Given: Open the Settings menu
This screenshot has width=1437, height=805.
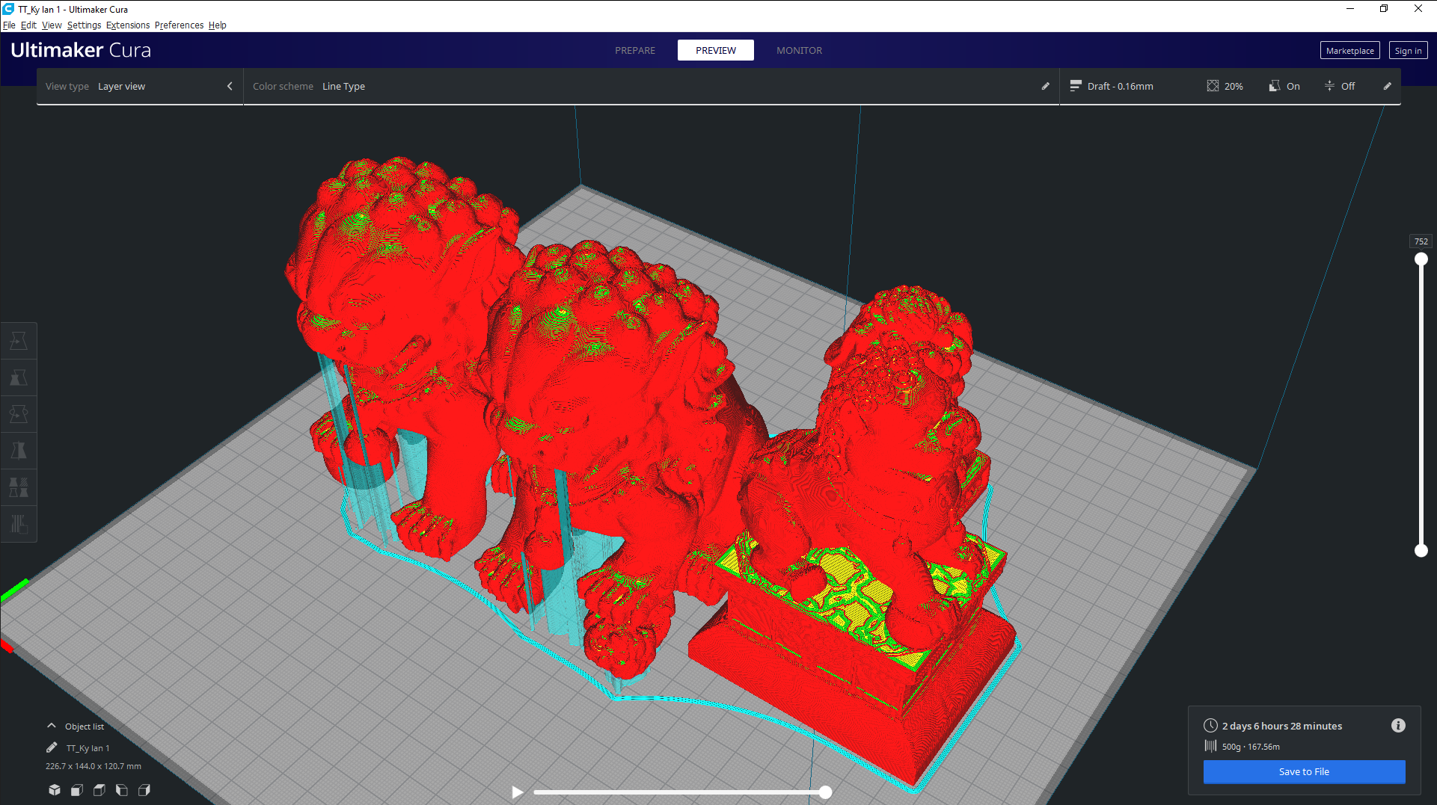Looking at the screenshot, I should [x=84, y=25].
